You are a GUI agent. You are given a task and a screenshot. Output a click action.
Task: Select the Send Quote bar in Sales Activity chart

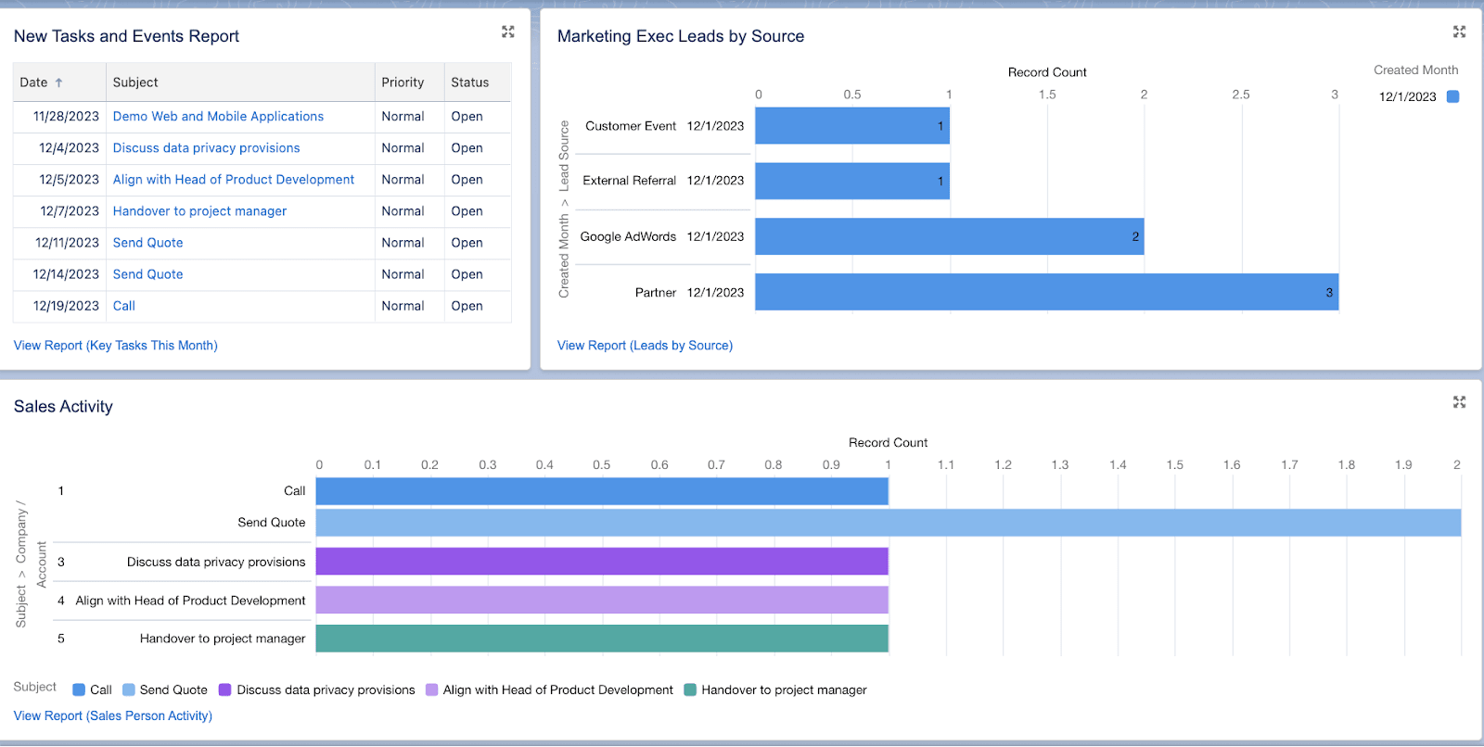(889, 523)
